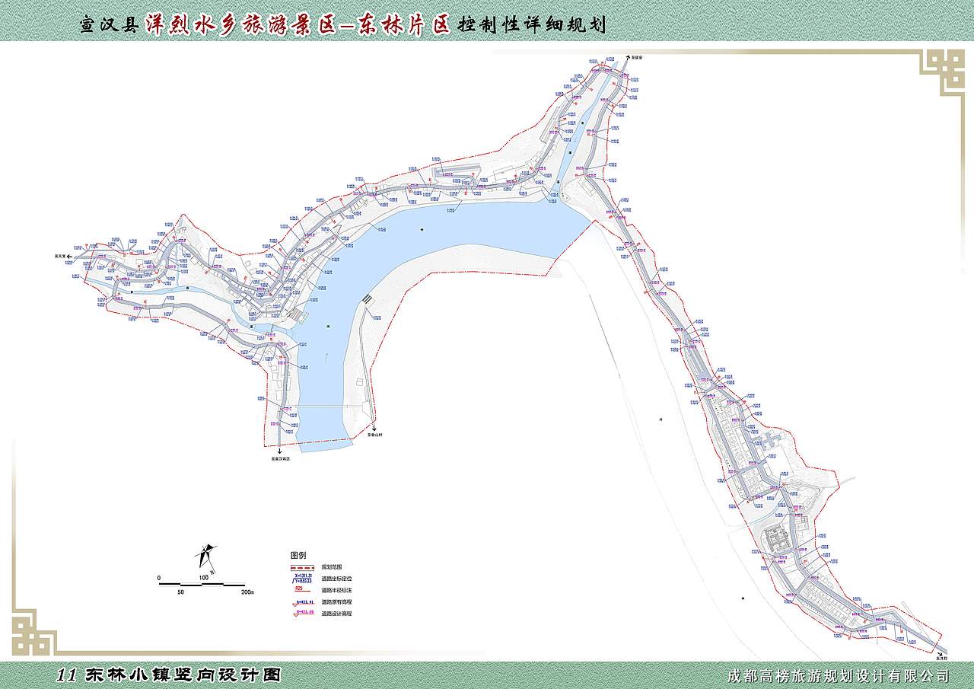Click the scale bar's 200m label
Image resolution: width=974 pixels, height=689 pixels.
coord(247,592)
